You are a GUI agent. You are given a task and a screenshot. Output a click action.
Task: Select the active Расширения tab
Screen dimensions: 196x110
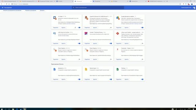(x=83, y=1)
